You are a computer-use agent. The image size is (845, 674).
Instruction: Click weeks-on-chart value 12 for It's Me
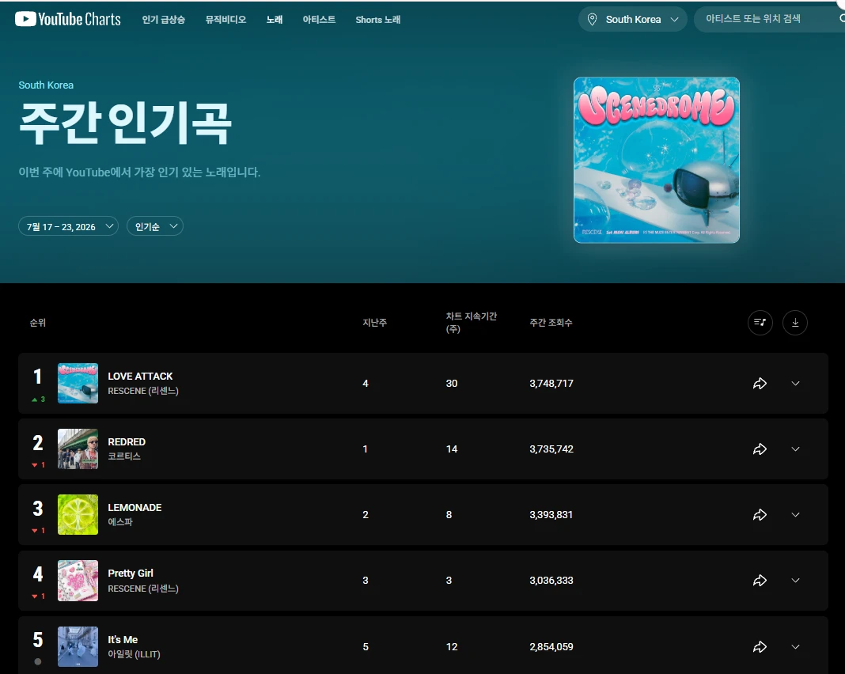pyautogui.click(x=452, y=646)
